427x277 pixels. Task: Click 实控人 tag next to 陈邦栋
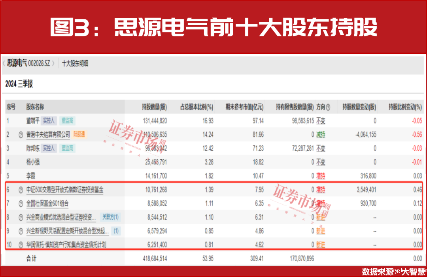[x=49, y=148]
